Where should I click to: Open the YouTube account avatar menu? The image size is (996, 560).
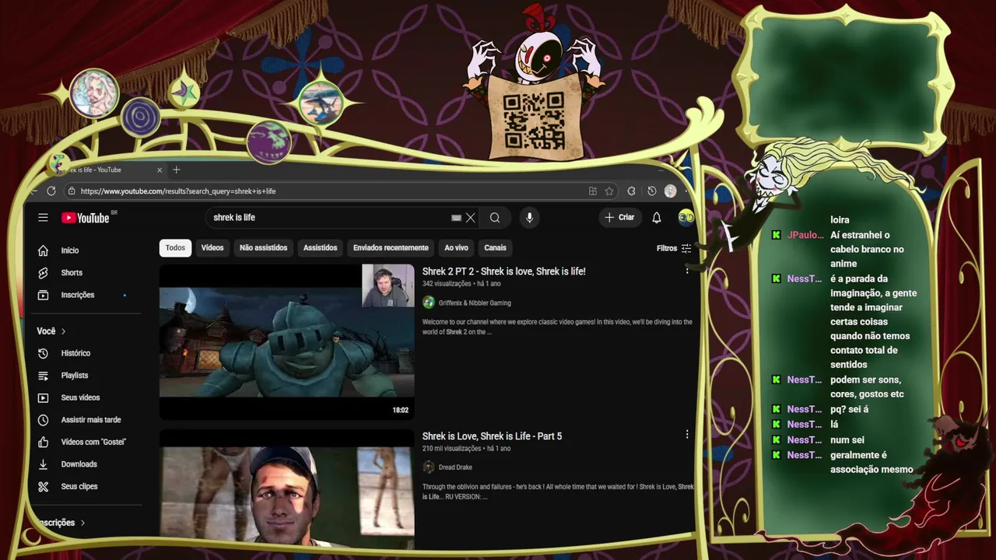[686, 218]
